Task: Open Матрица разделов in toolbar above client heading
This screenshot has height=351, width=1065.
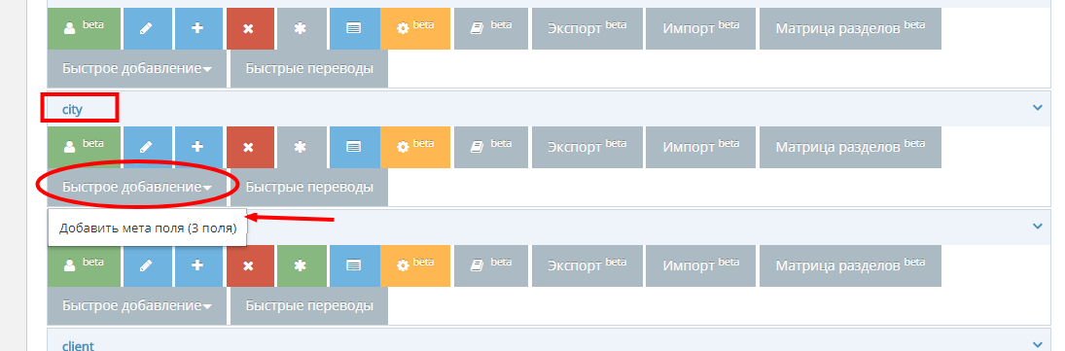Action: 850,266
